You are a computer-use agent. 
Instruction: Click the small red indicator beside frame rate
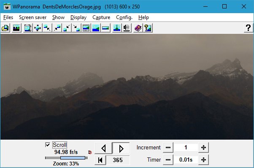coord(90,152)
